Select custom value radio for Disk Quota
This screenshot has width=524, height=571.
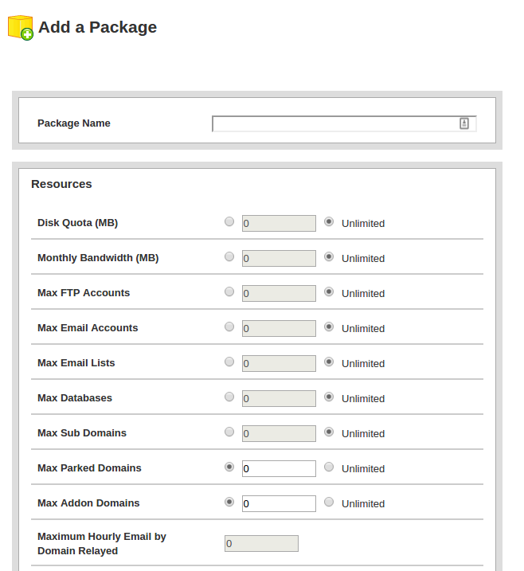pyautogui.click(x=229, y=222)
